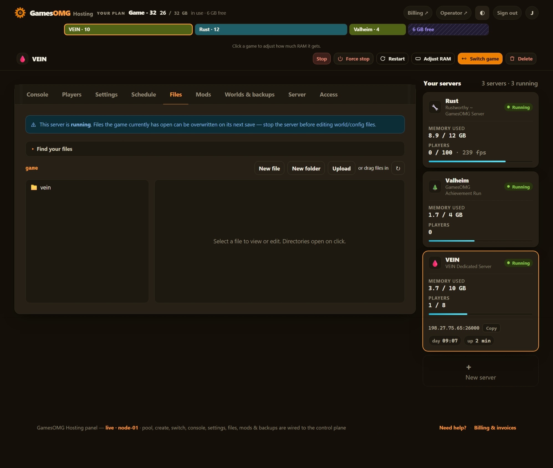Click the Valheim tree server icon
Screen dimensions: 553x468
coord(435,187)
